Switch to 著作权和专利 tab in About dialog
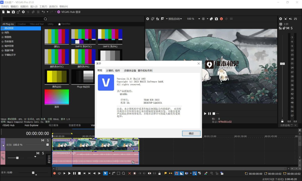Viewport: 302px width, 181px height. [145, 71]
